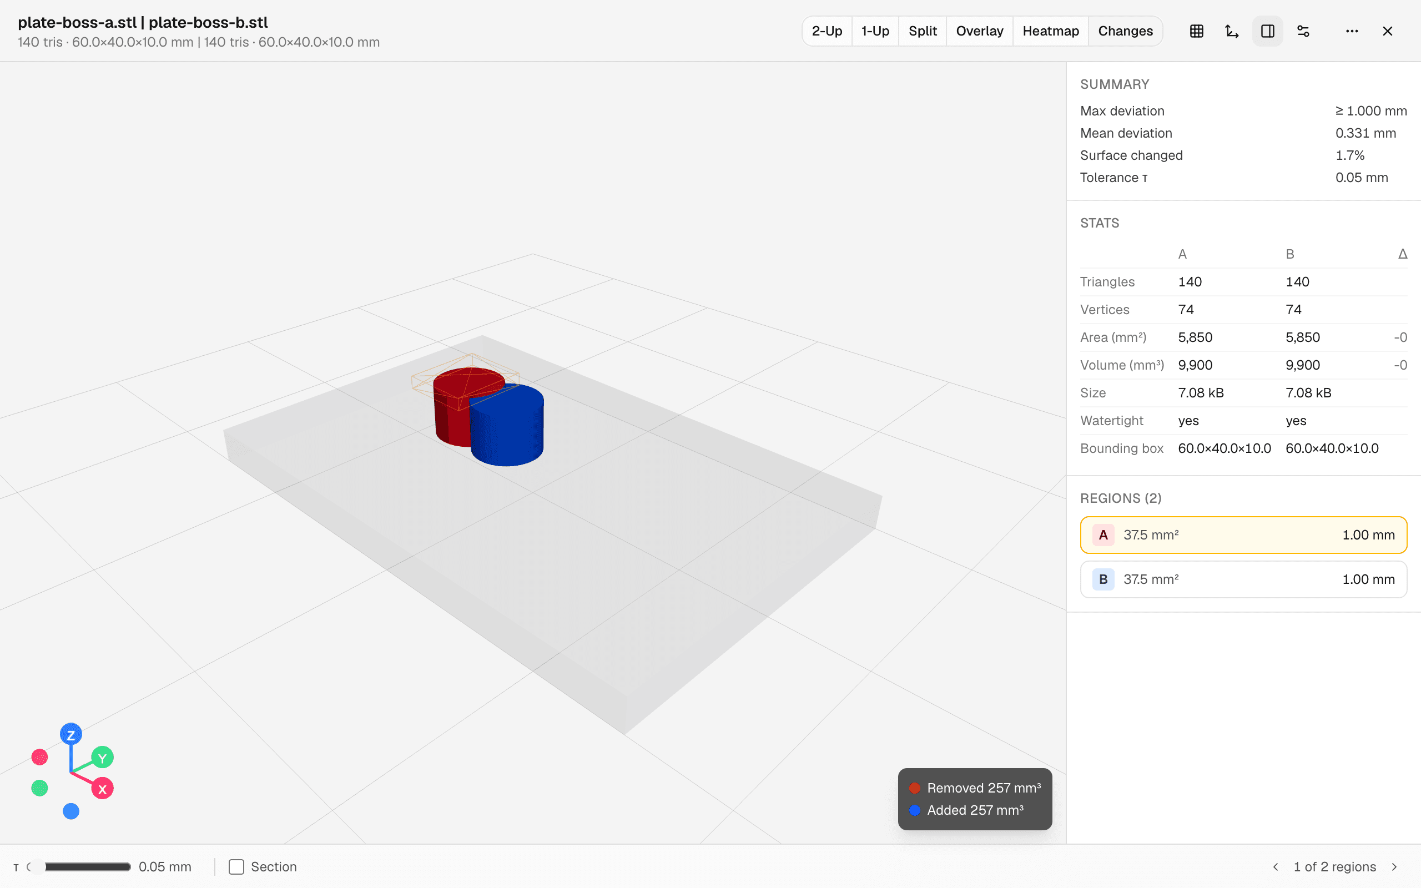Click the Vertices row label
This screenshot has height=888, width=1421.
click(1105, 310)
